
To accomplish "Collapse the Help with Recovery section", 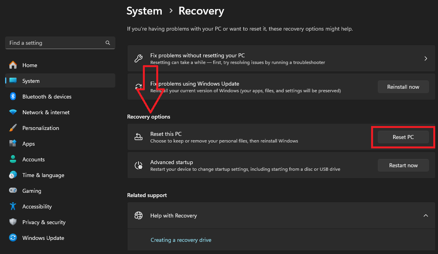I will [425, 216].
